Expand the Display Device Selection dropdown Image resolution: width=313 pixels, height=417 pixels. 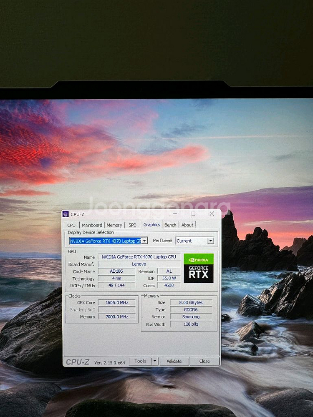pyautogui.click(x=144, y=241)
